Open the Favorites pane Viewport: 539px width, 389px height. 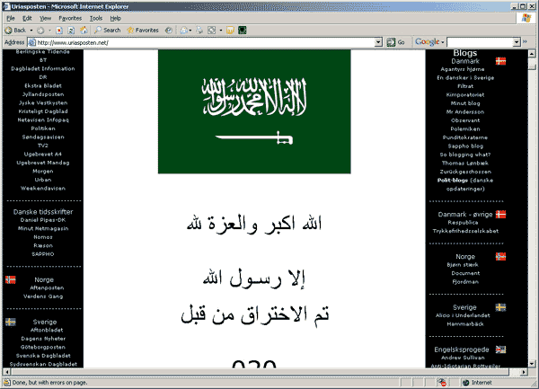(143, 31)
